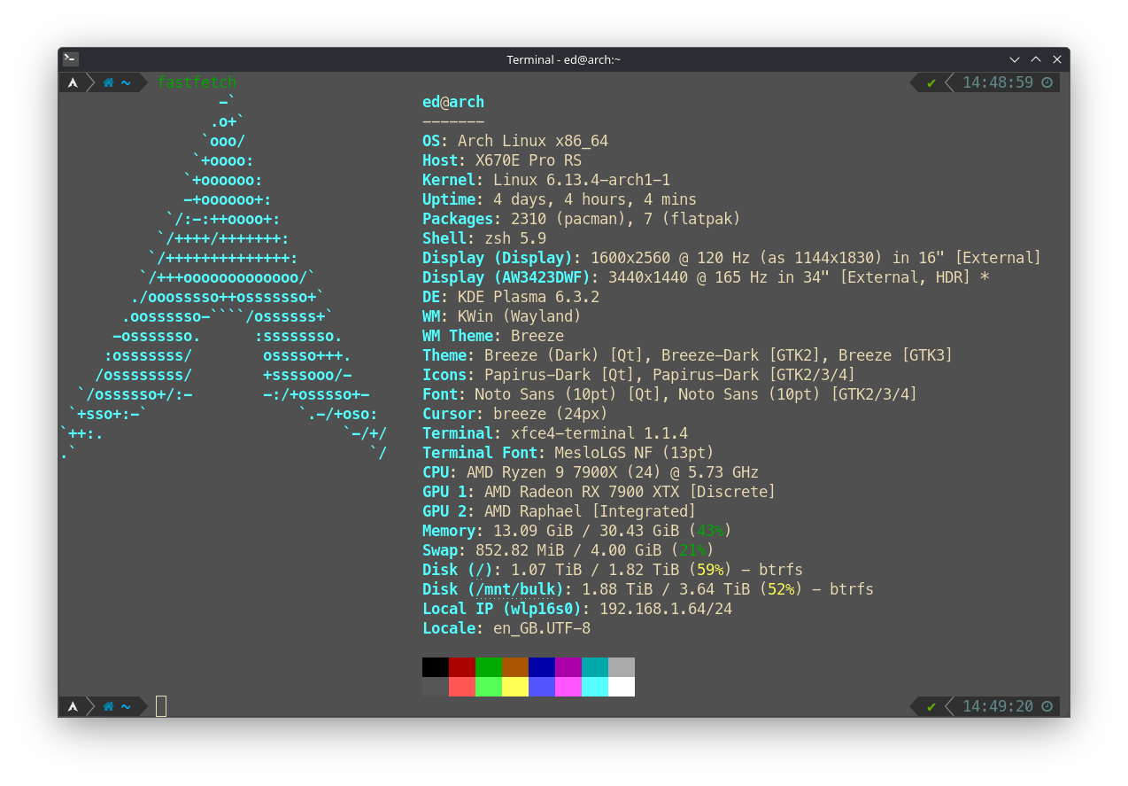Click the bright yellow color block
This screenshot has height=786, width=1128.
515,687
